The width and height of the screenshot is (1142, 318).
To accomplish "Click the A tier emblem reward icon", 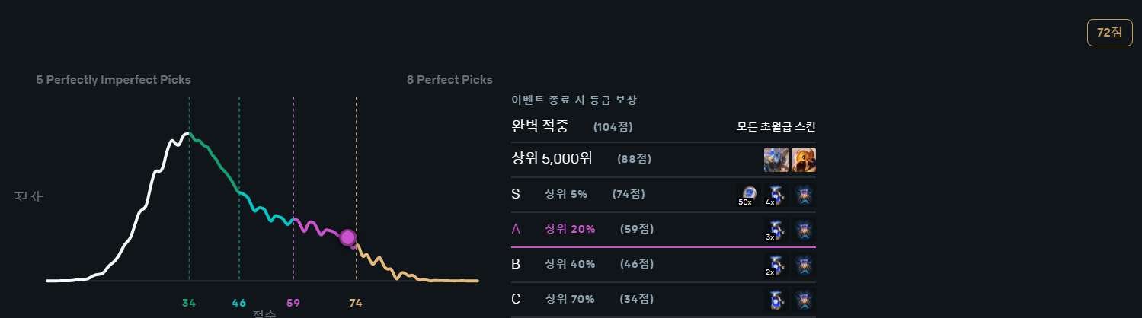I will tap(804, 230).
